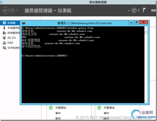Minimize the cmd.exe window

(x=131, y=22)
